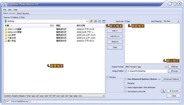Click the Desktop location icon
This screenshot has height=105, width=184.
click(5, 21)
